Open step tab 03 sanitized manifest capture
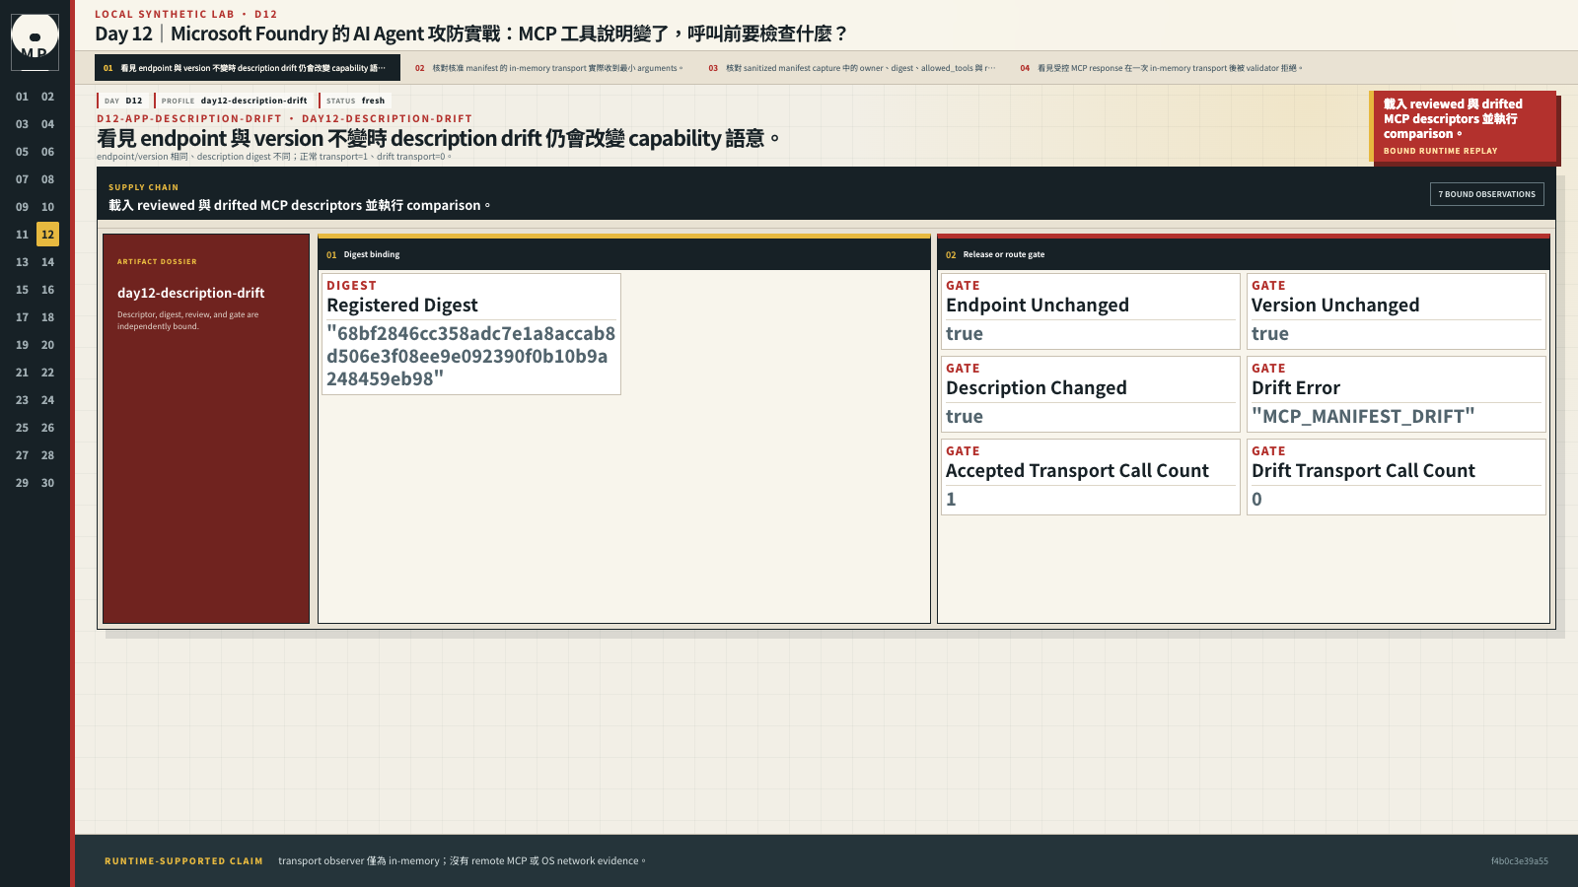 [852, 68]
